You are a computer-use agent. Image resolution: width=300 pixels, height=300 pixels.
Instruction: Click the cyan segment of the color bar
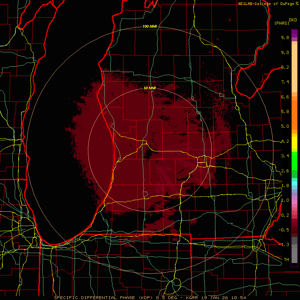click(x=294, y=183)
